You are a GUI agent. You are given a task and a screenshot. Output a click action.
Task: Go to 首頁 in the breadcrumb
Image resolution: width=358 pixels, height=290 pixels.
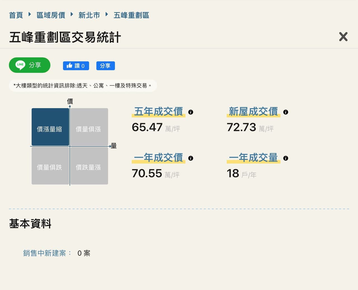point(16,15)
